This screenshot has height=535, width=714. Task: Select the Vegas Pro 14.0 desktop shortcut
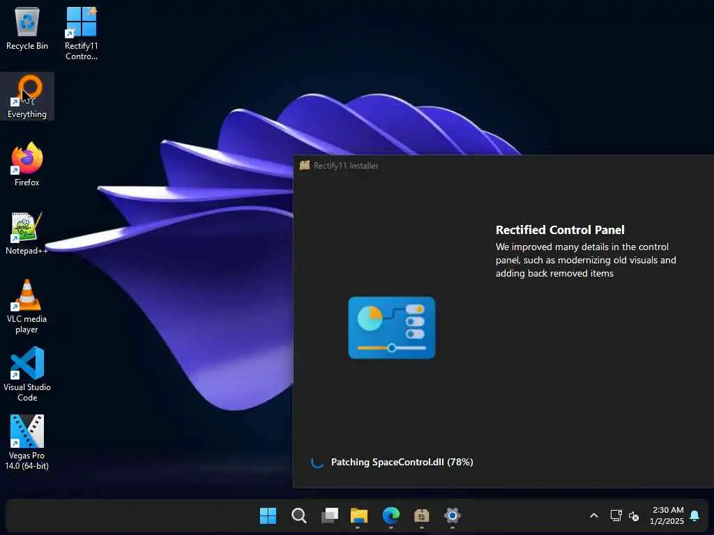point(27,442)
